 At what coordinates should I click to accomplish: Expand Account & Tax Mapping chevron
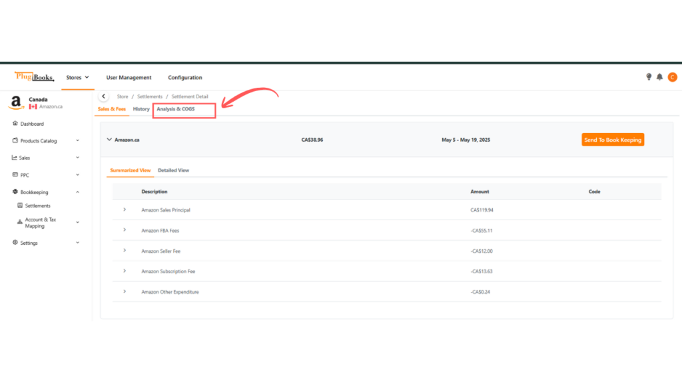click(x=77, y=222)
